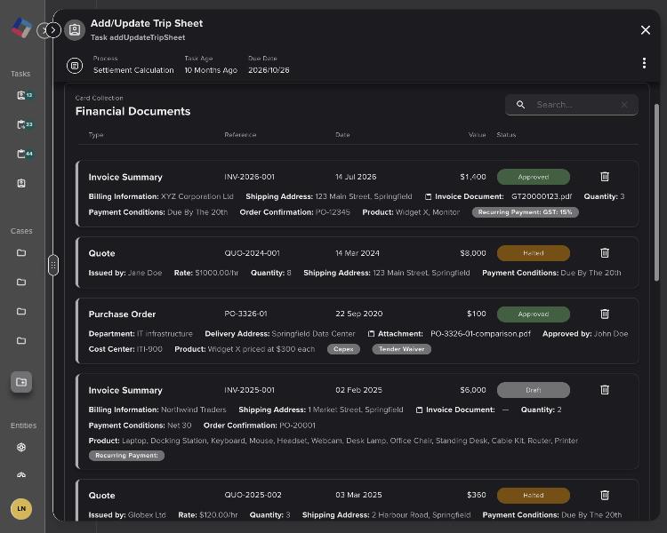The width and height of the screenshot is (667, 533).
Task: Open the fourth Tasks clipboard icon
Action: click(x=21, y=183)
